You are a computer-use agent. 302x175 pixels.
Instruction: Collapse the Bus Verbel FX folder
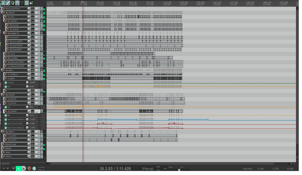point(42,33)
